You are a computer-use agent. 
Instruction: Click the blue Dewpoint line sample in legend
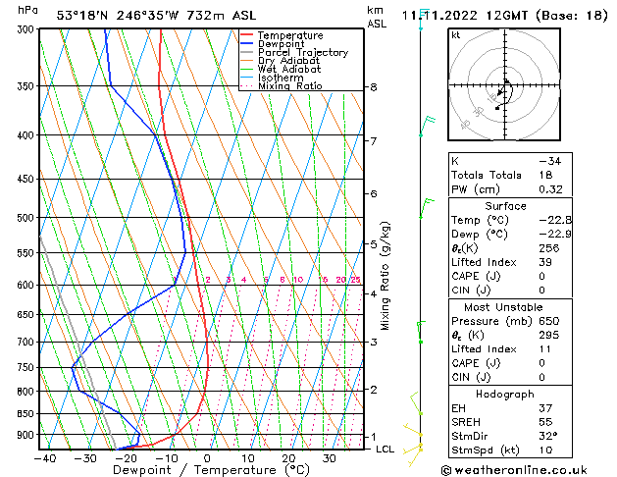(x=246, y=44)
